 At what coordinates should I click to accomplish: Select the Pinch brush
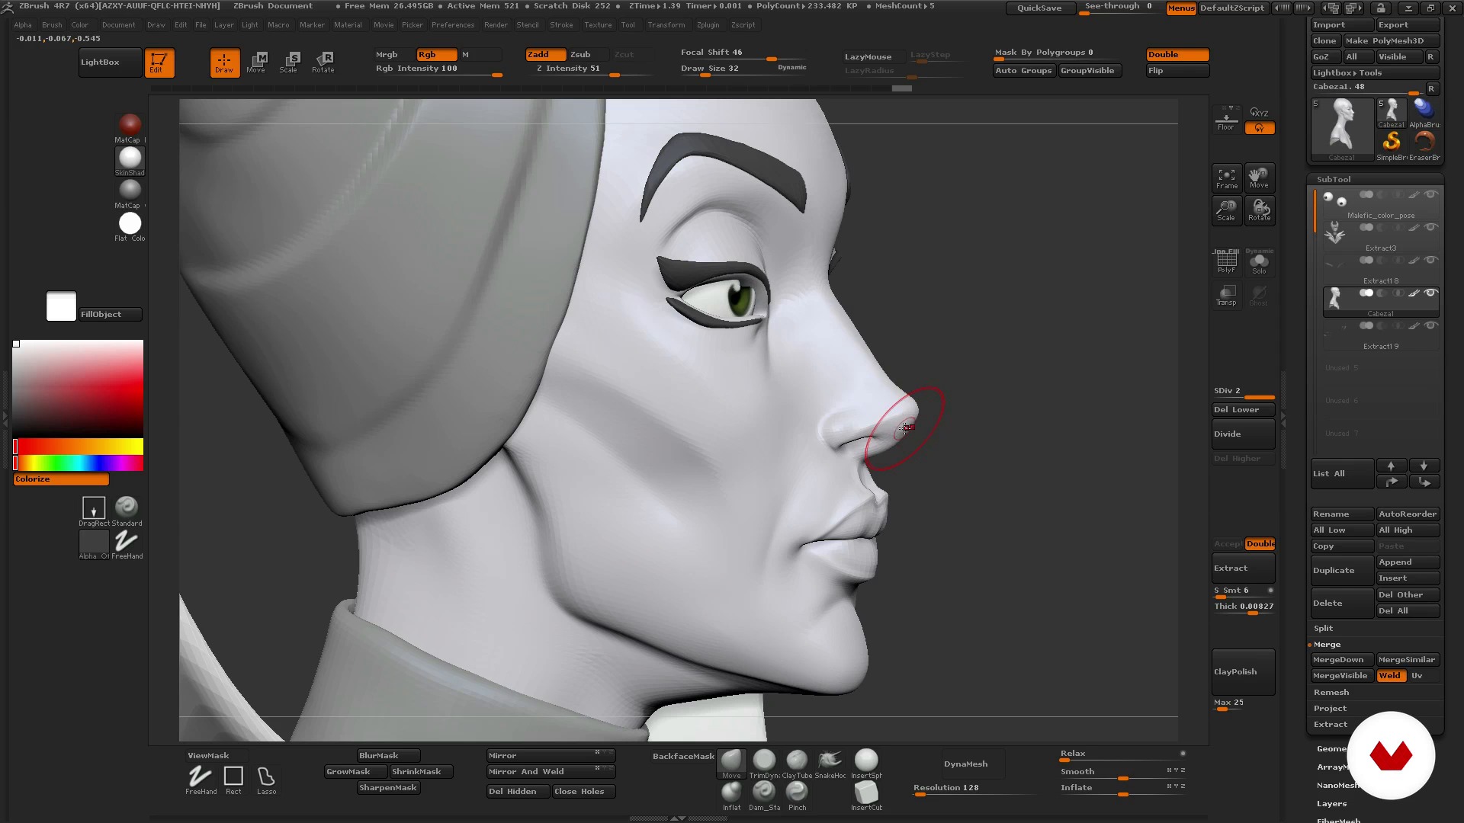click(797, 796)
